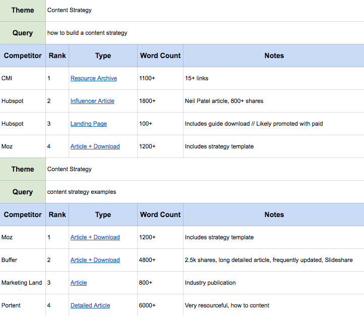Select the 'Industry publication' notes cell
Image resolution: width=364 pixels, height=316 pixels.
(274, 283)
